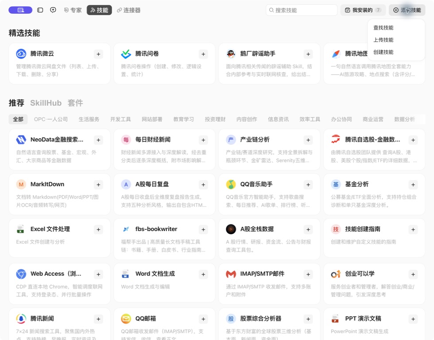
Task: Add Excel 文件处理 with its plus icon
Action: point(98,229)
